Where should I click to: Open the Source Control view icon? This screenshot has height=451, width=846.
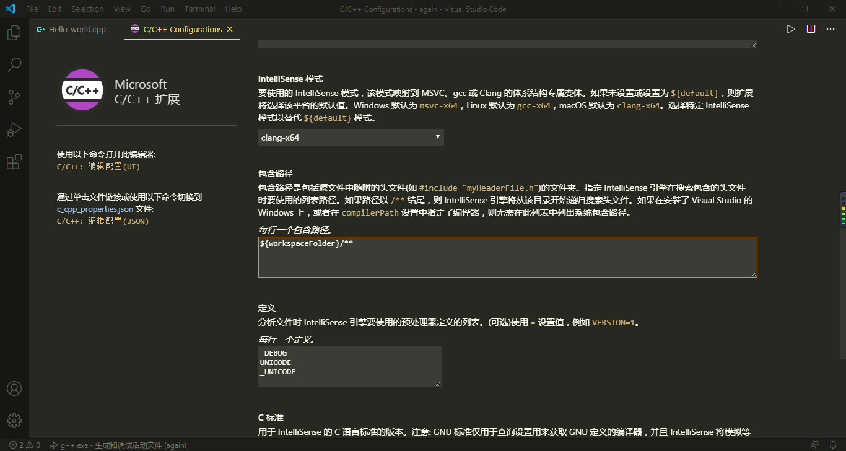click(x=14, y=97)
